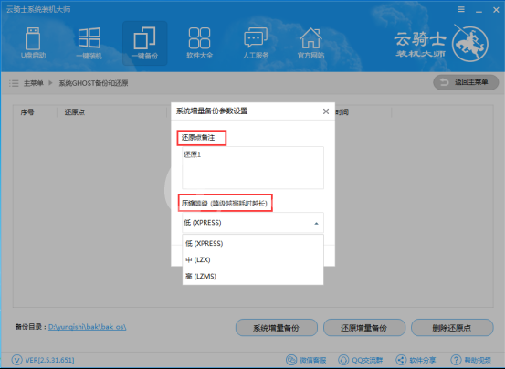The image size is (505, 369).
Task: Click the list icon beside 主菜单
Action: tap(14, 83)
